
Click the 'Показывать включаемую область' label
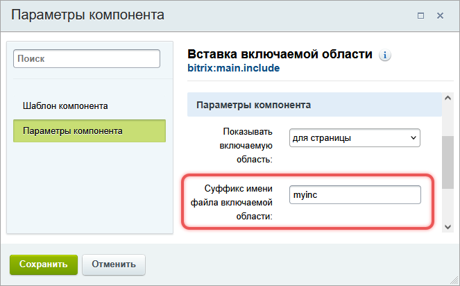coord(248,145)
